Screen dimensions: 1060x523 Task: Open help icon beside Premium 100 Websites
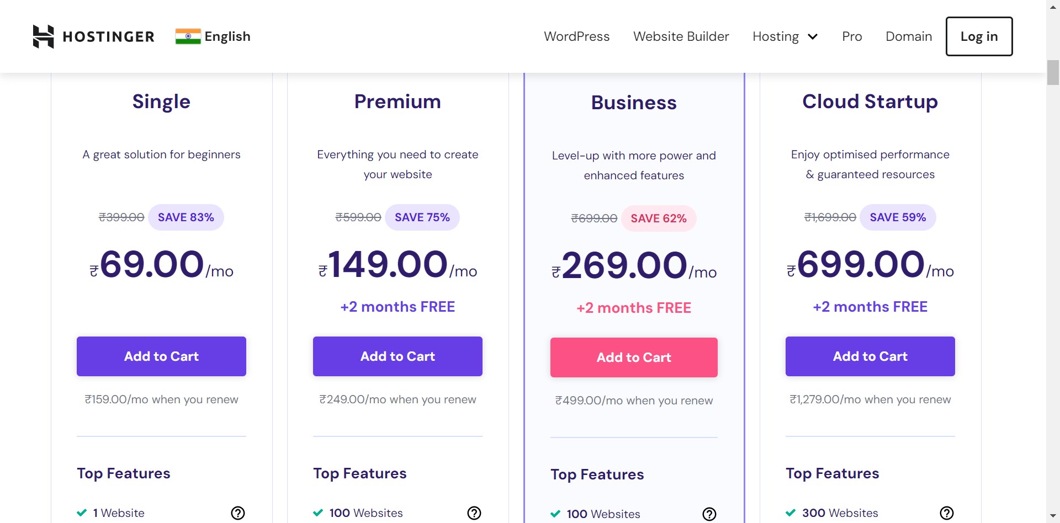click(x=474, y=513)
